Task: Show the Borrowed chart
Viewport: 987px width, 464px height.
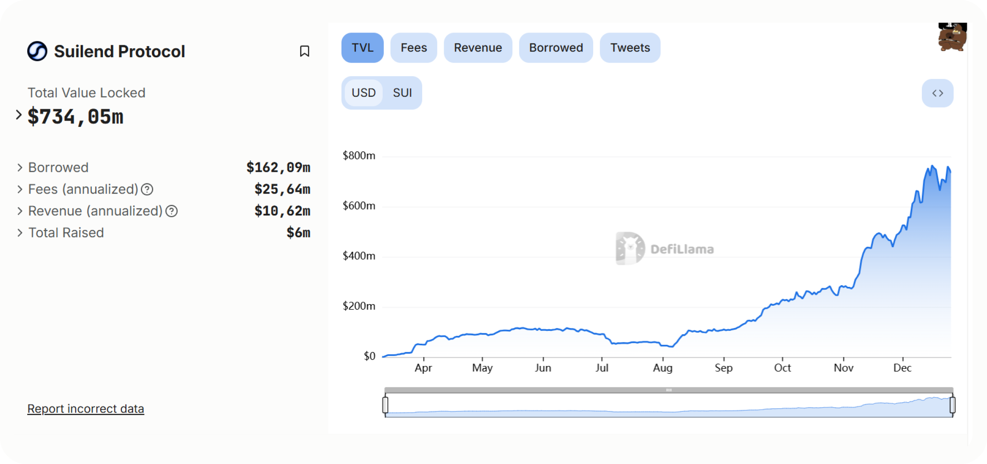Action: (x=555, y=48)
